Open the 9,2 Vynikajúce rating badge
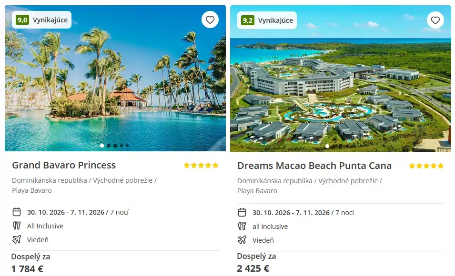Image resolution: width=455 pixels, height=276 pixels. [x=267, y=20]
